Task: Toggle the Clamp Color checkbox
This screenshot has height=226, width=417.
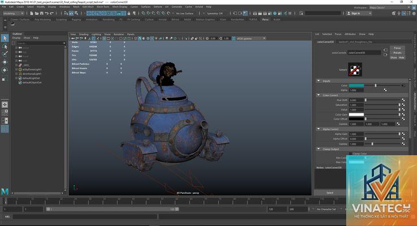Action: [350, 153]
